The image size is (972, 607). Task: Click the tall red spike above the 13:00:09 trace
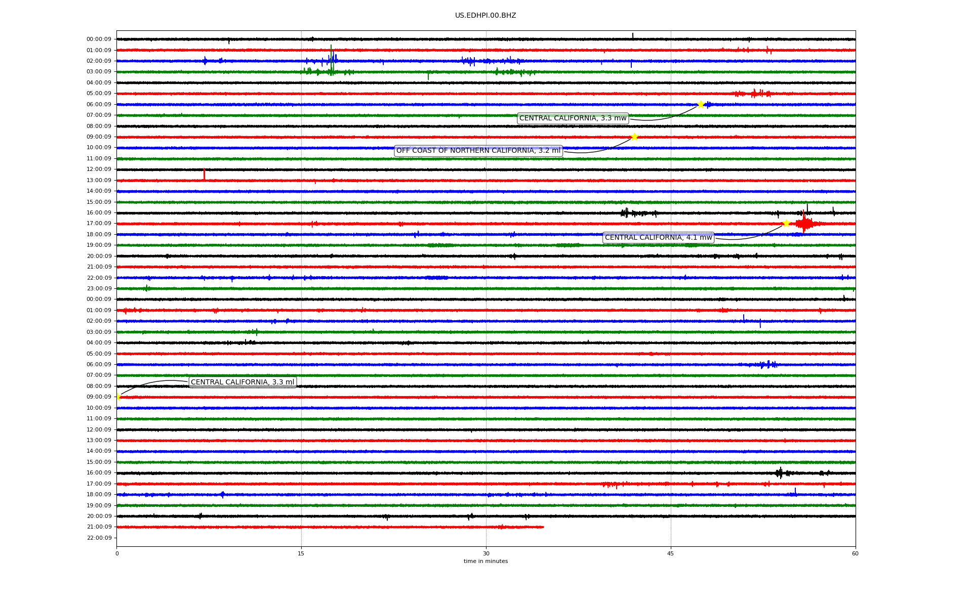click(204, 174)
